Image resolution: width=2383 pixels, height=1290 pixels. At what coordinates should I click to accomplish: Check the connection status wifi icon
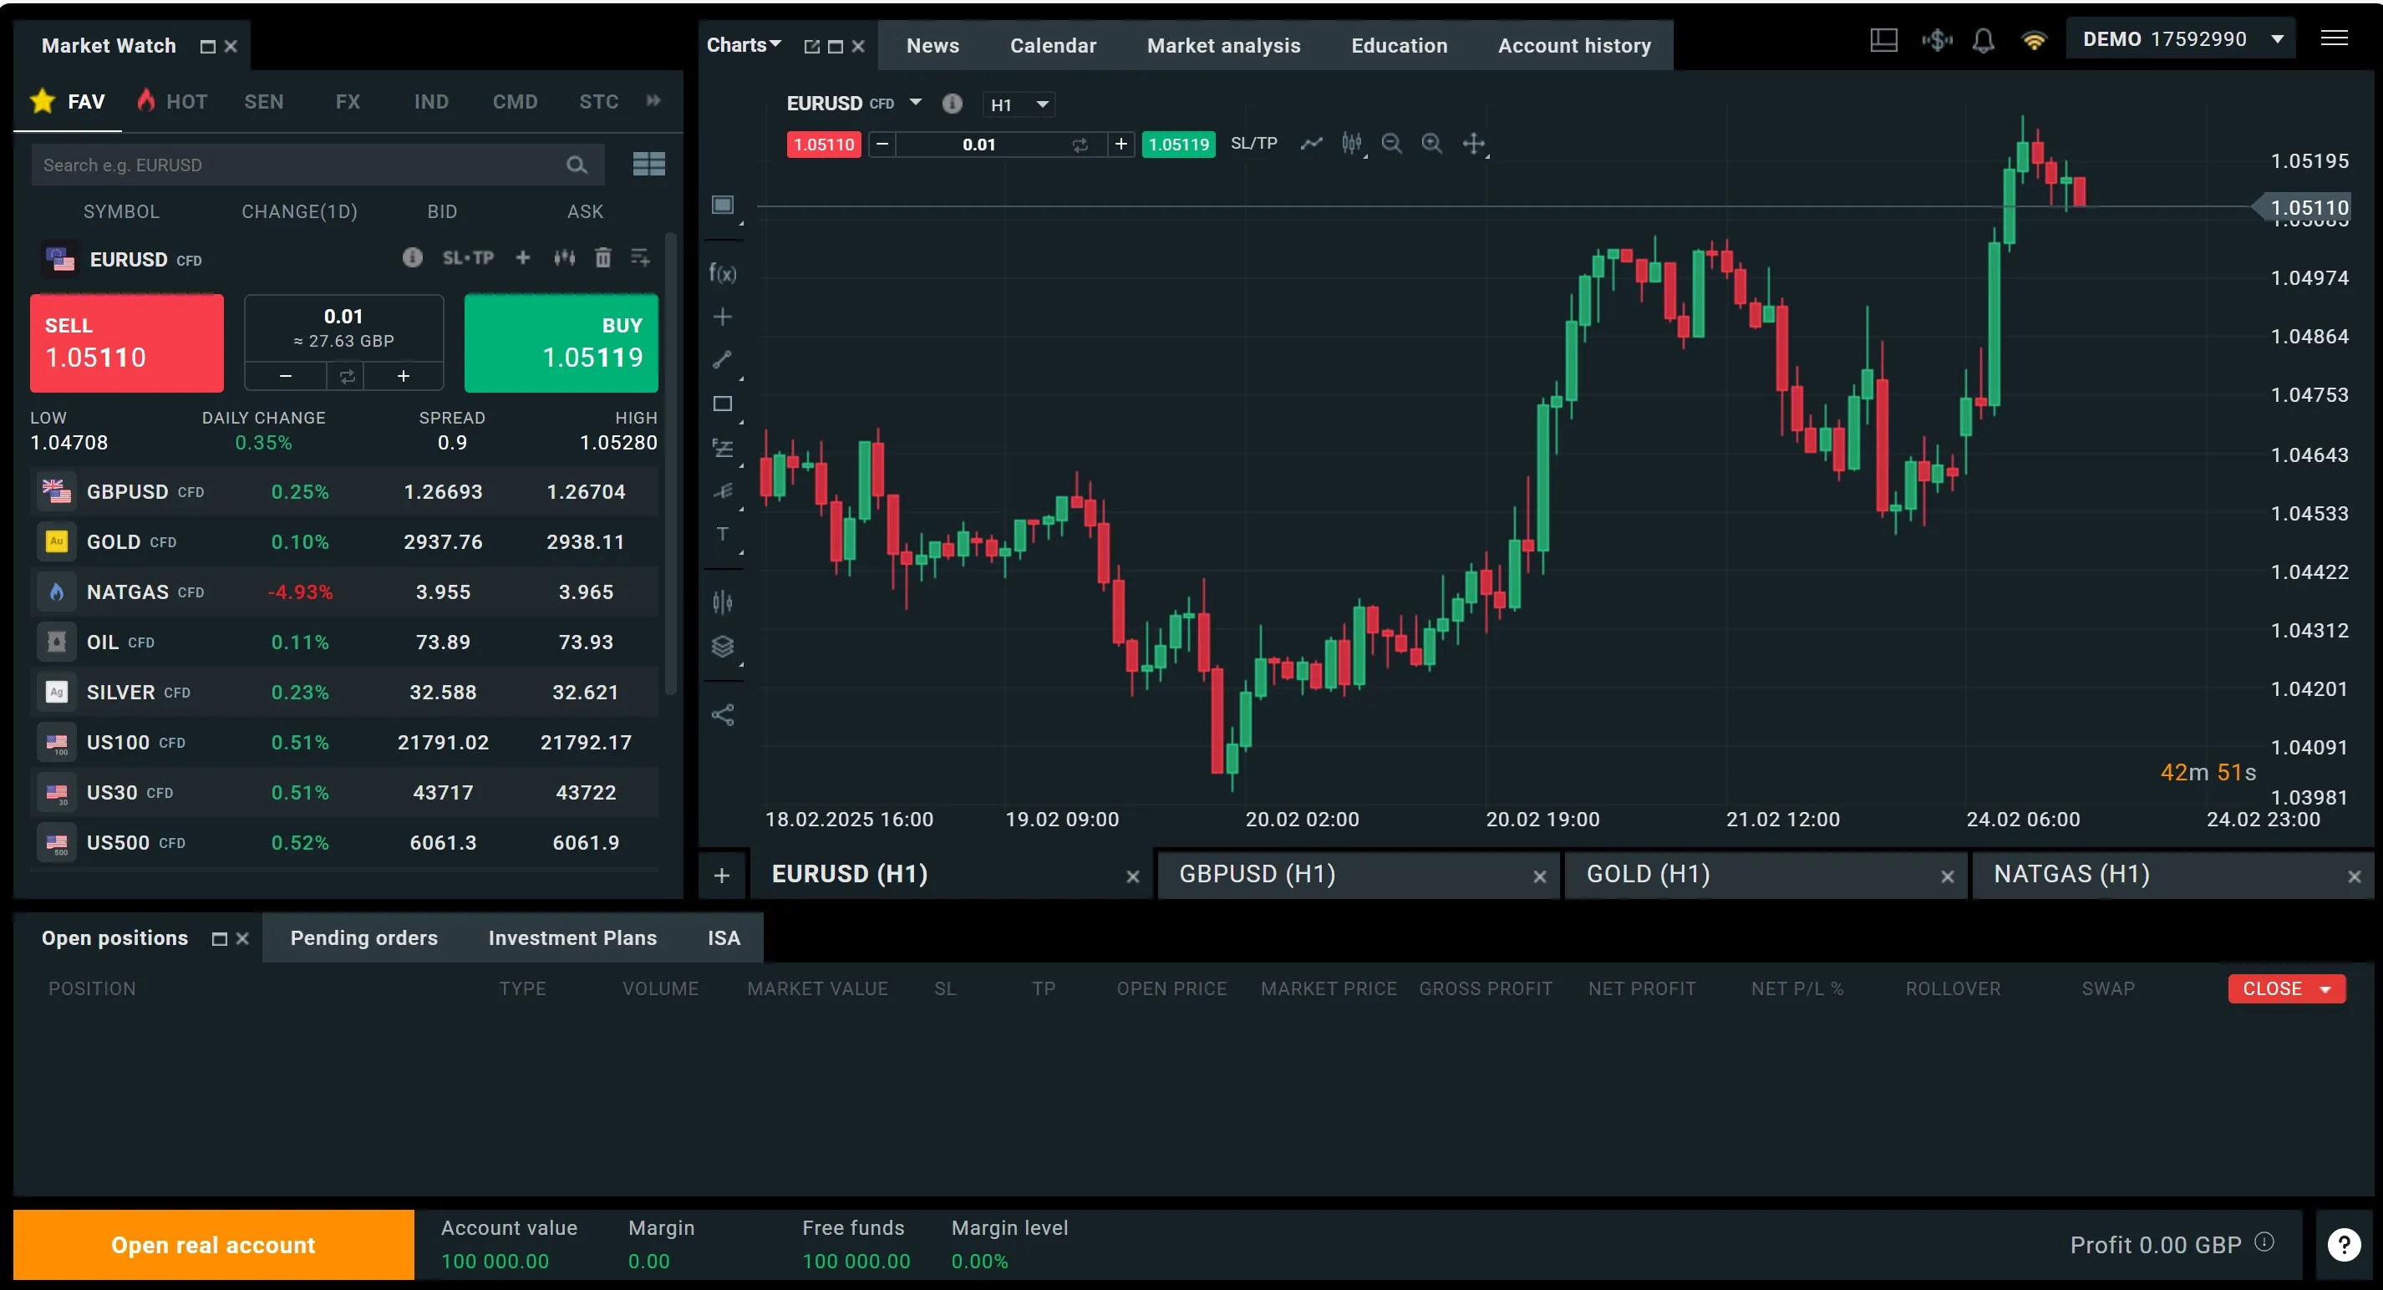[2034, 41]
